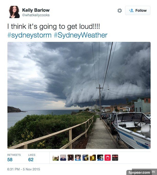
Task: Open the @whatkellycooks handle
Action: (36, 15)
